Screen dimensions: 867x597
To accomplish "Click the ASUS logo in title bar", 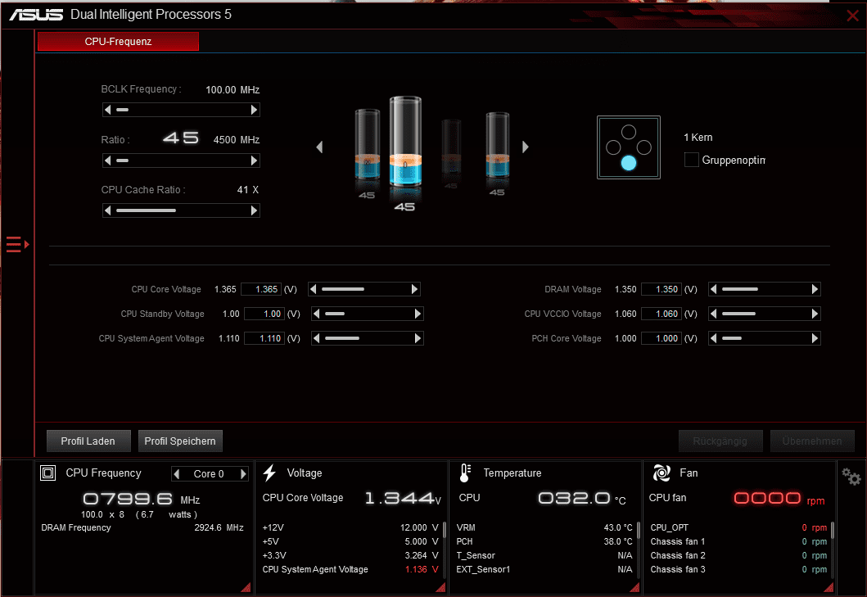I will [x=37, y=15].
